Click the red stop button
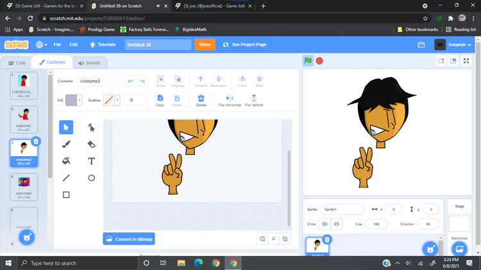 click(x=319, y=61)
